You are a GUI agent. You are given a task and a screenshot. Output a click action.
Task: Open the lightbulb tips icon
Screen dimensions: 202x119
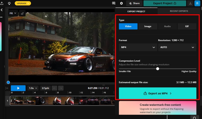[x=9, y=3]
